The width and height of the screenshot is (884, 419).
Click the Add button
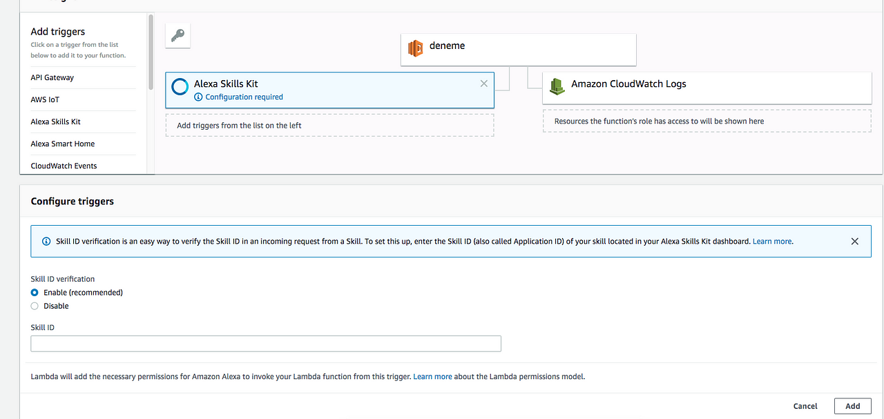[853, 406]
